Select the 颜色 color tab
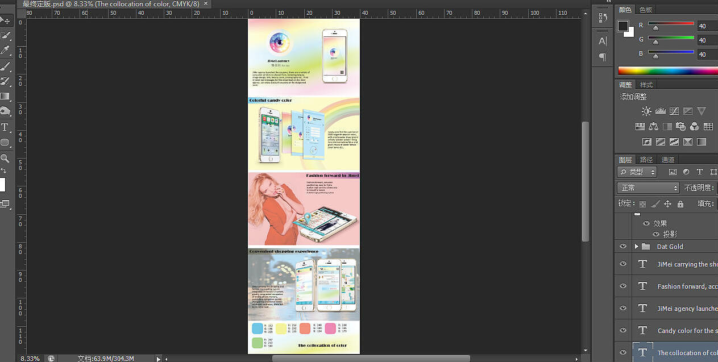The image size is (718, 362). coord(625,10)
